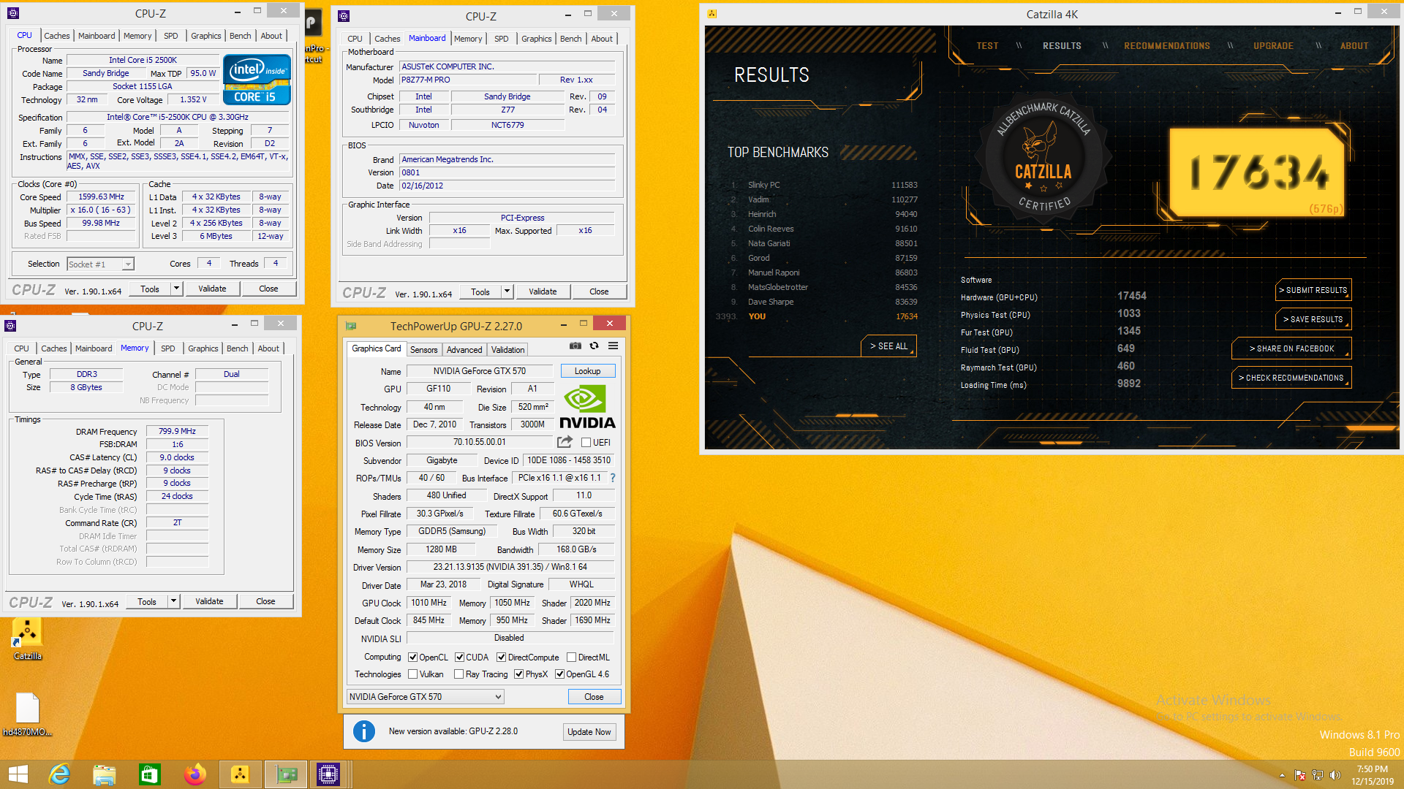Toggle the OpenGL 4.6 checkbox
This screenshot has height=789, width=1404.
(x=559, y=674)
